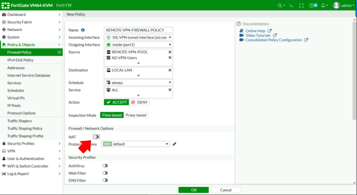The image size is (357, 195).
Task: Open the help question mark menu
Action: 313,6
